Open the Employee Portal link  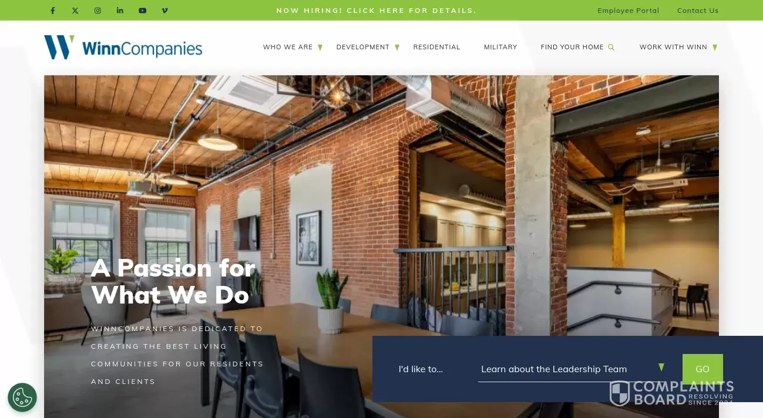click(x=628, y=11)
